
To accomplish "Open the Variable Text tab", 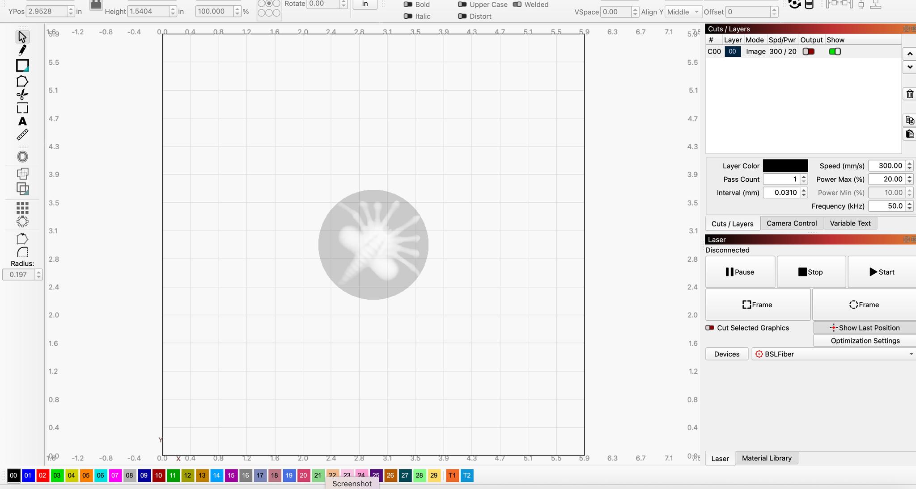I will 850,223.
